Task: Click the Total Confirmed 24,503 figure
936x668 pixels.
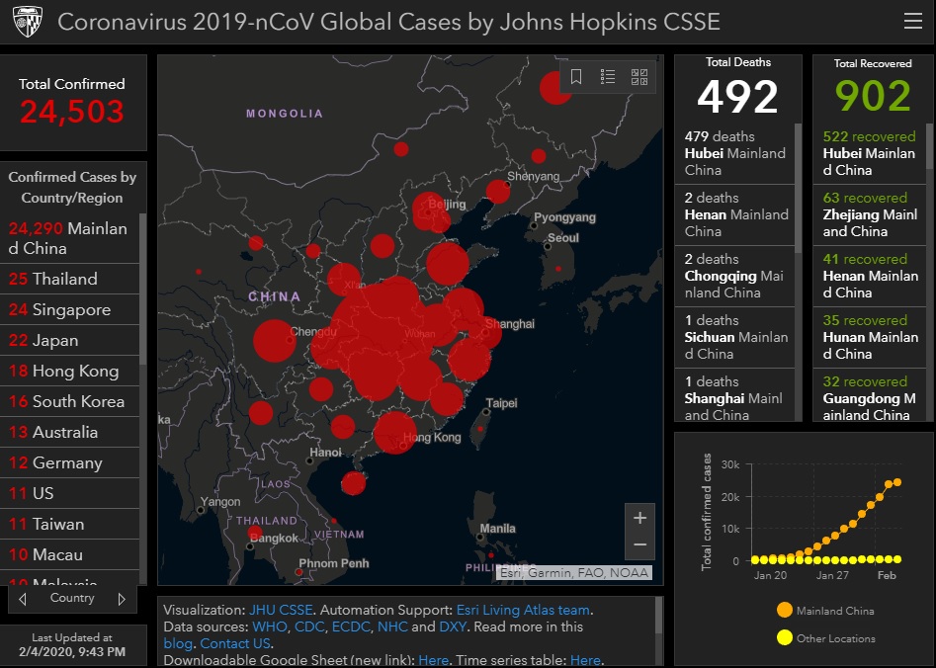Action: tap(72, 112)
